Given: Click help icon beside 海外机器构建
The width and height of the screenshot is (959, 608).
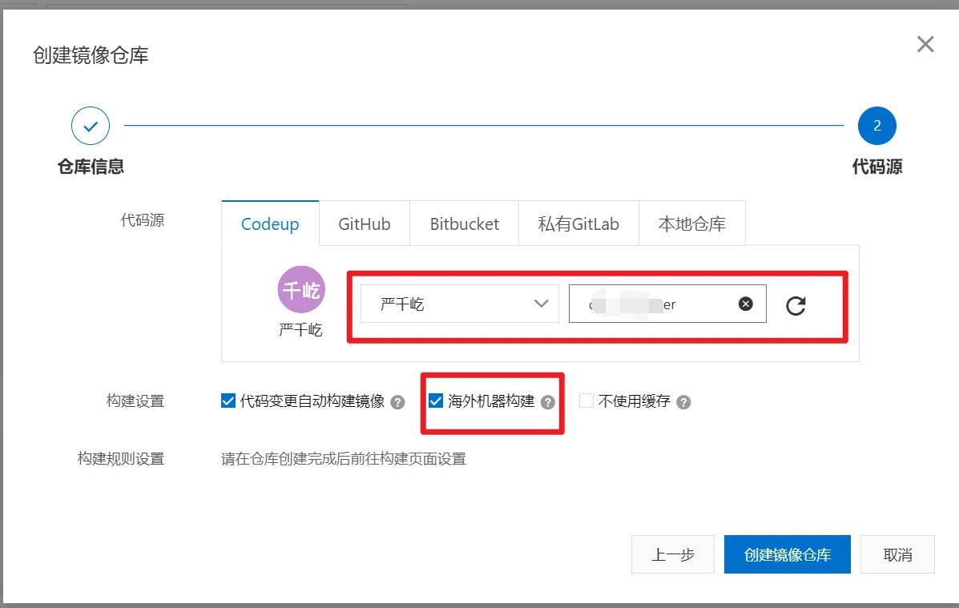Looking at the screenshot, I should (547, 402).
